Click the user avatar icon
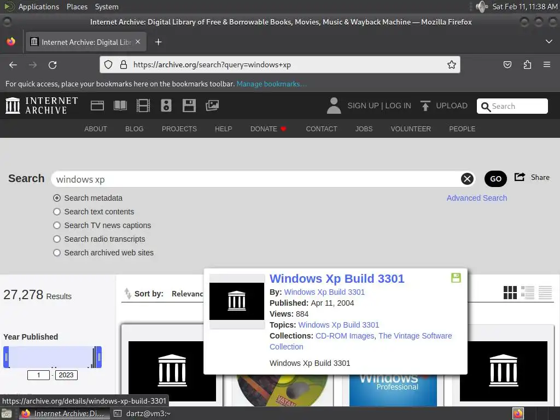 coord(334,106)
